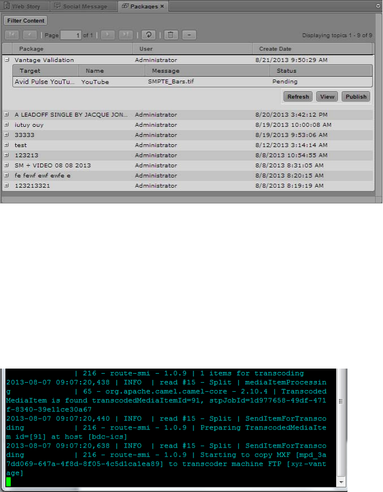The width and height of the screenshot is (383, 492).
Task: Select the Packages tab
Action: [x=143, y=6]
